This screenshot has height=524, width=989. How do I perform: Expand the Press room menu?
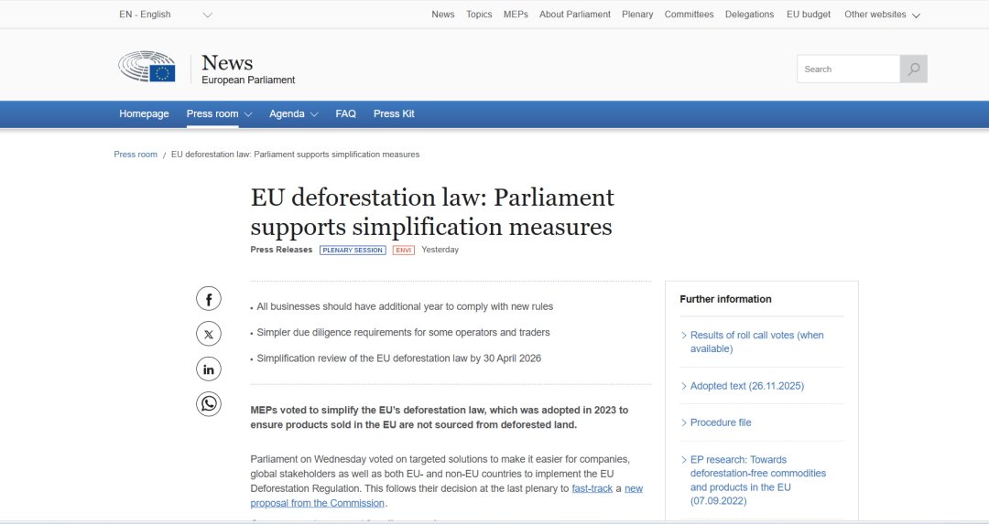coord(219,114)
